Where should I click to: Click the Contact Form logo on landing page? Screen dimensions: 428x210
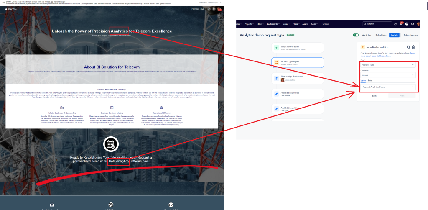coord(10,9)
